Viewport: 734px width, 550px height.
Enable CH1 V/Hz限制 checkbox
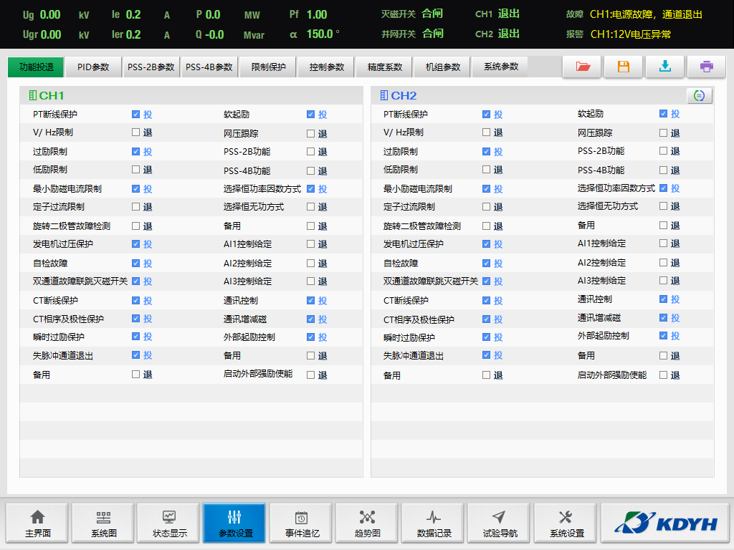point(135,132)
